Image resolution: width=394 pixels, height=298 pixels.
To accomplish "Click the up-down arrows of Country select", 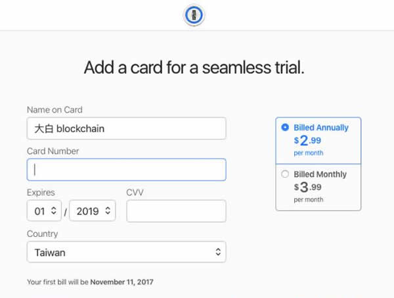I will click(x=218, y=252).
